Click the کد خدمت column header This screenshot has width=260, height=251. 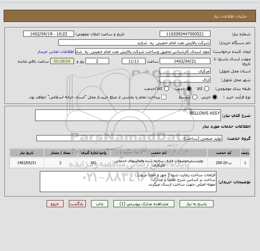pos(224,153)
